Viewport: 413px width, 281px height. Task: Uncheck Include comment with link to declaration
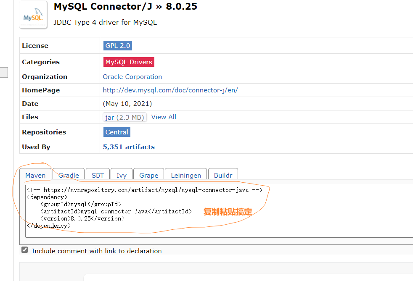(25, 250)
